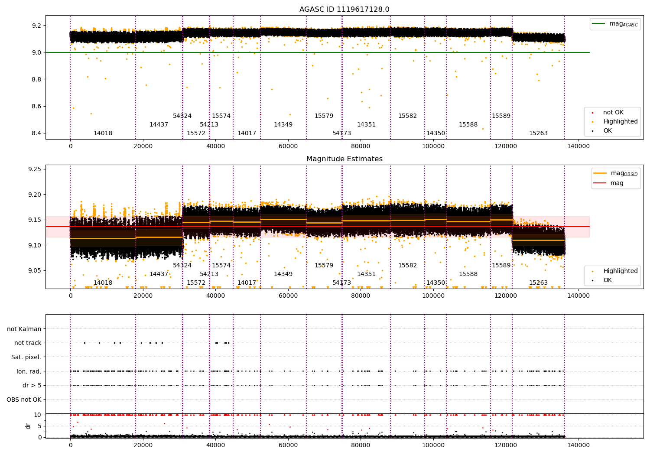Click obsid label 14351 in Magnitude Estimates panel
The image size is (650, 455).
click(366, 274)
